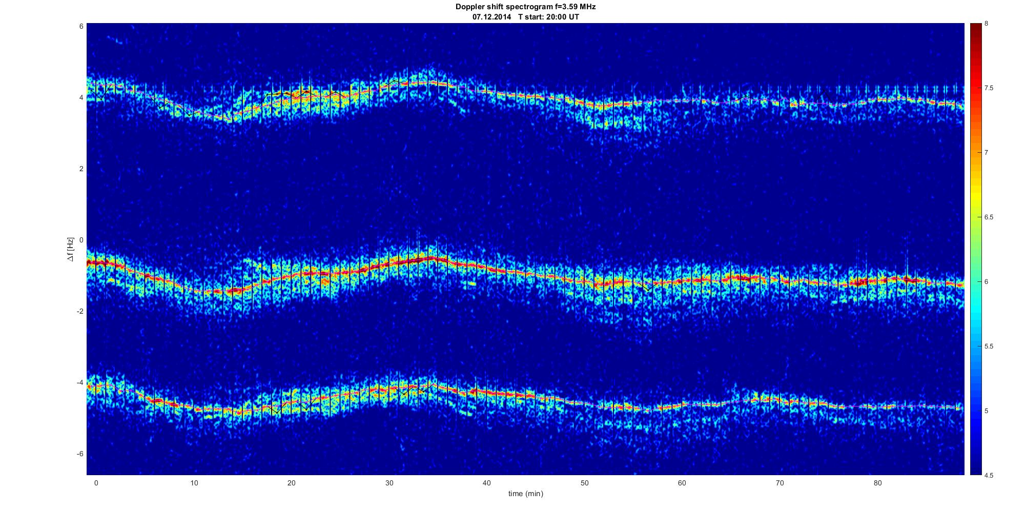This screenshot has height=510, width=1025.
Task: Click the y-axis tick label '4'
Action: pyautogui.click(x=81, y=97)
